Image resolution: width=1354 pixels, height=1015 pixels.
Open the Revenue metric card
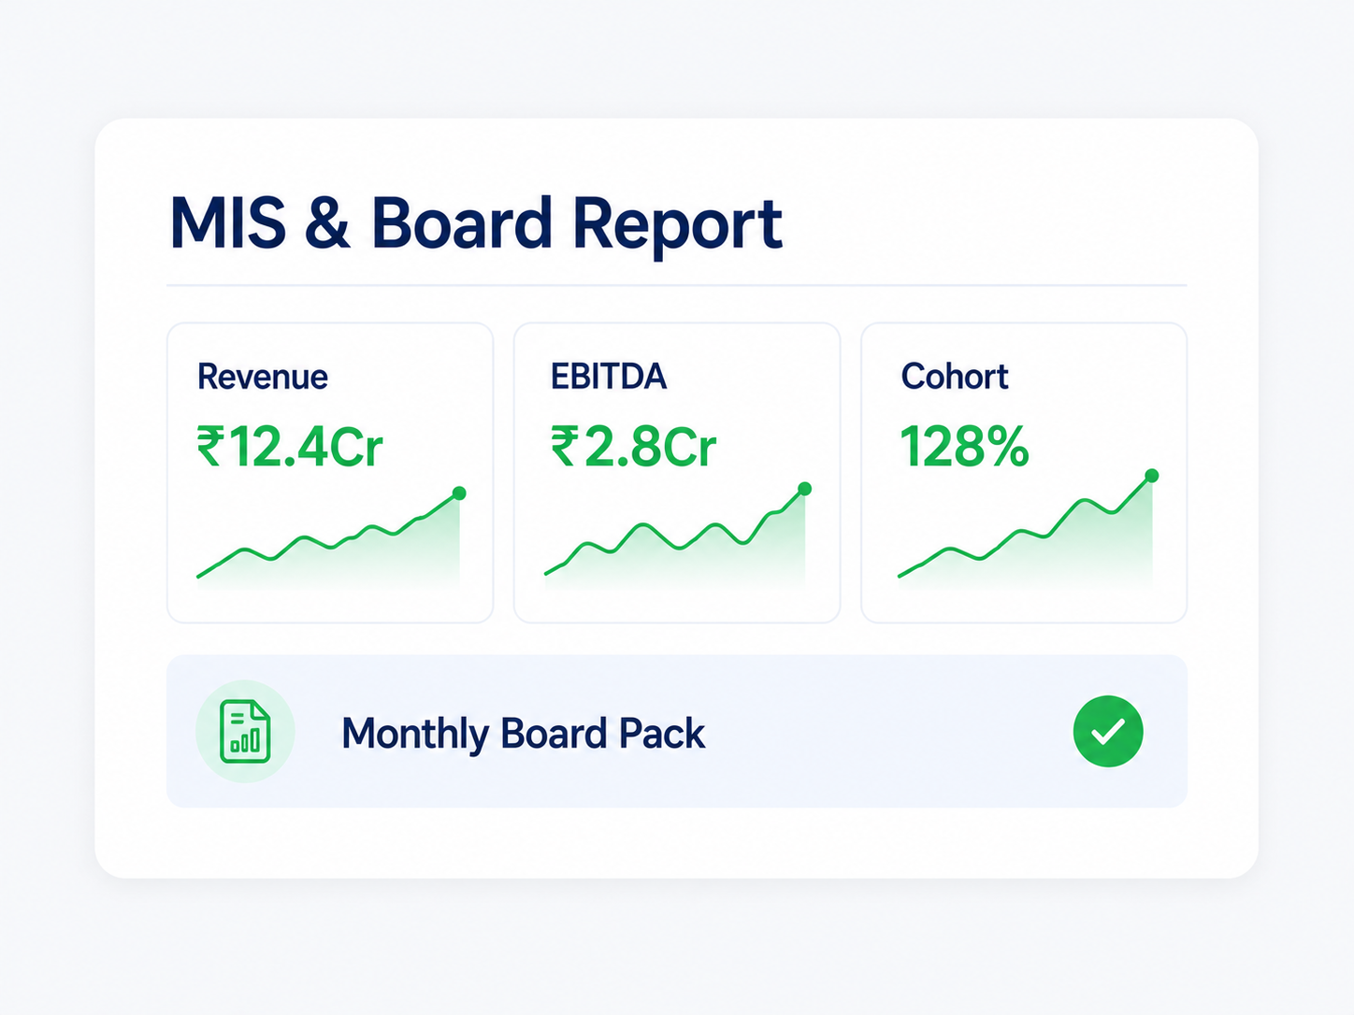[x=330, y=473]
